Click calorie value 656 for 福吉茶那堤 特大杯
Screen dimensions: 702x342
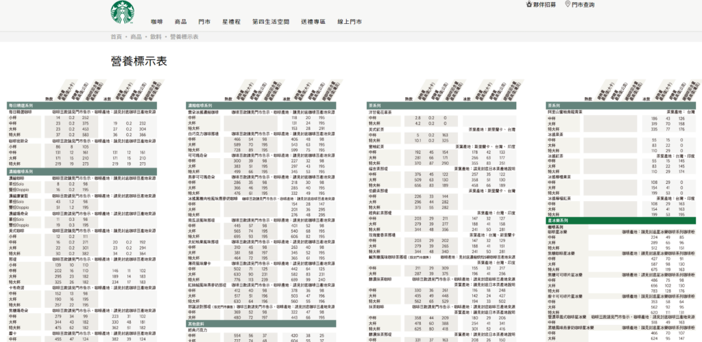click(x=419, y=185)
